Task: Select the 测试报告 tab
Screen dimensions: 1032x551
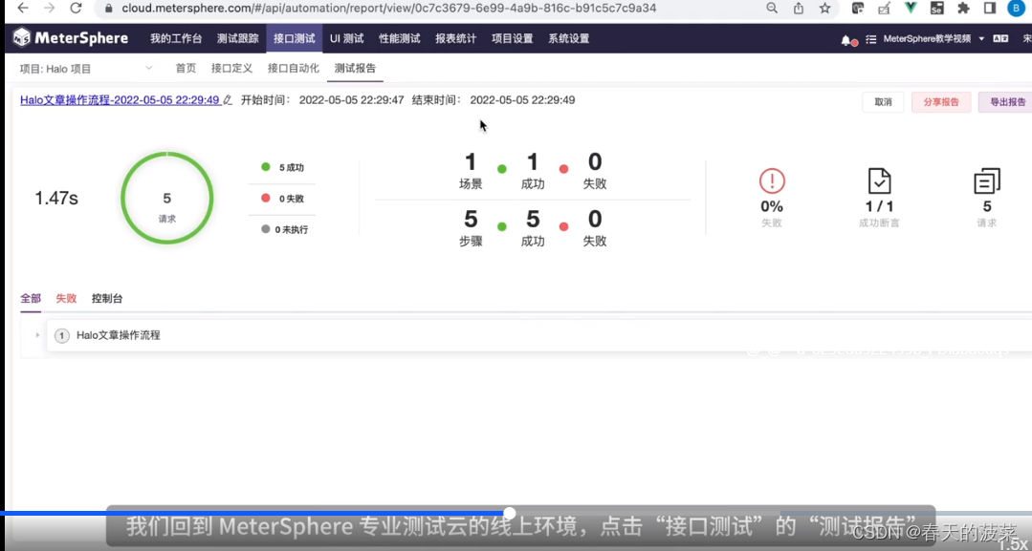Action: 355,69
